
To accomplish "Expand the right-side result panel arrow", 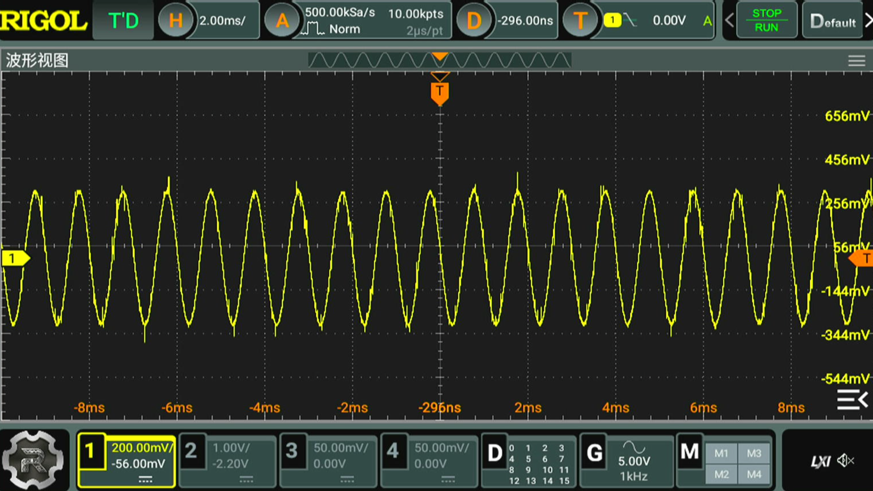I will (x=853, y=400).
